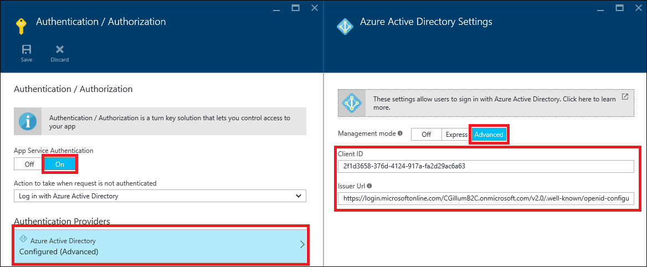Viewport: 647px width, 267px height.
Task: Open the Azure Active Directory provider row
Action: pos(160,246)
